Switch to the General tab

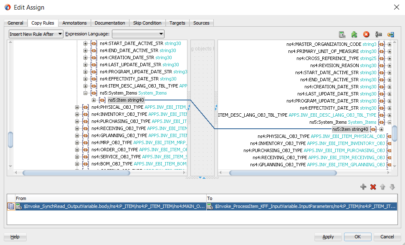(x=15, y=23)
